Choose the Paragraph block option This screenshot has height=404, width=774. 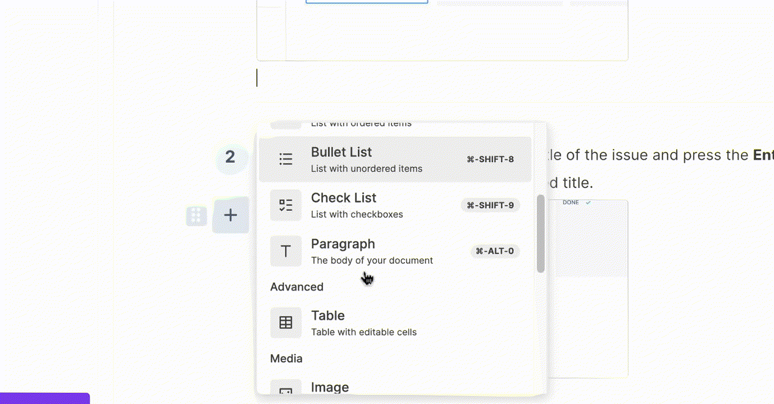395,251
